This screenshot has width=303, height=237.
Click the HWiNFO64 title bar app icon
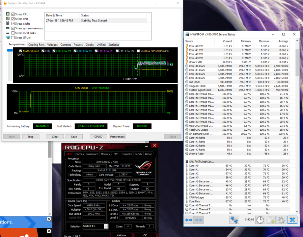point(187,34)
